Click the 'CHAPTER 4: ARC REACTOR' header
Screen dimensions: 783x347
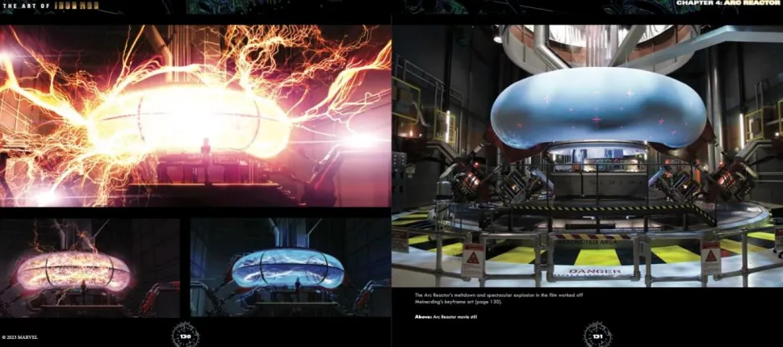click(729, 3)
